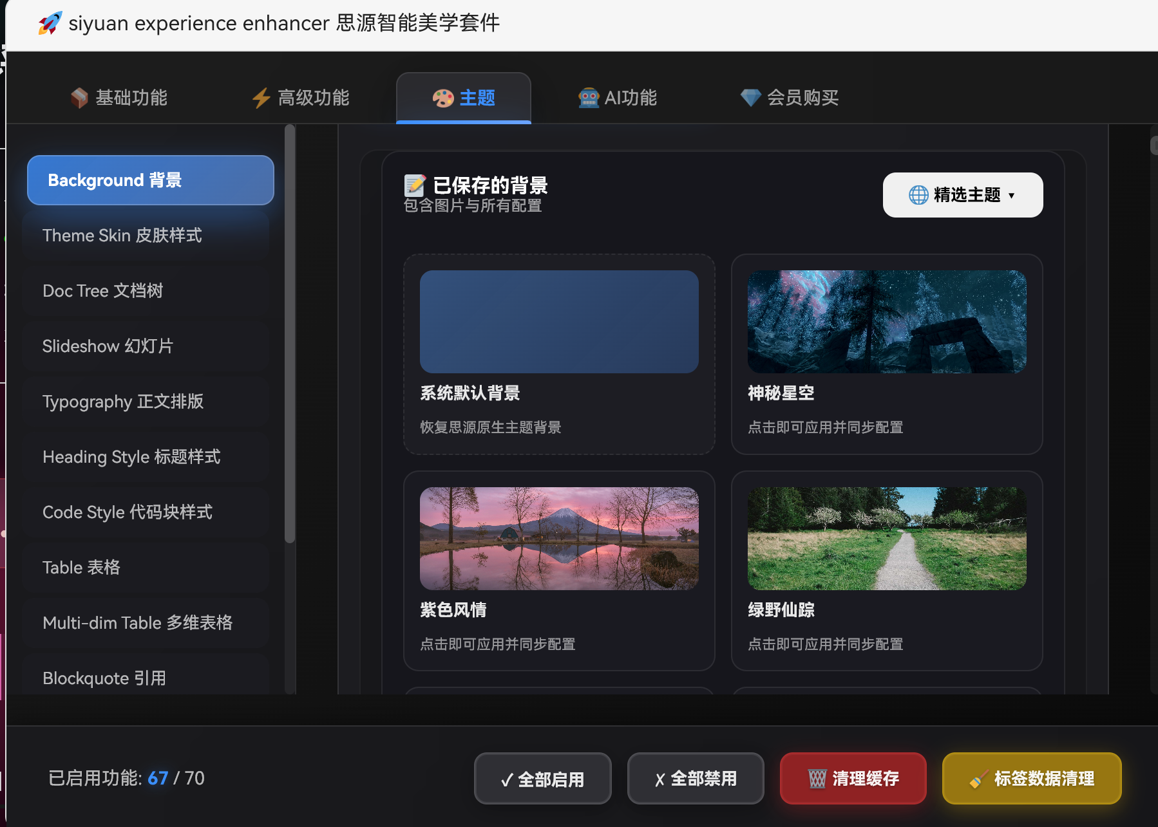Click the lightning bolt icon beside 高级功能
This screenshot has width=1158, height=827.
click(261, 98)
